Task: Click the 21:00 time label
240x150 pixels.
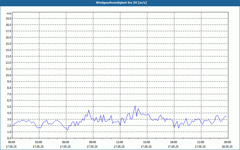Action: coord(201,142)
